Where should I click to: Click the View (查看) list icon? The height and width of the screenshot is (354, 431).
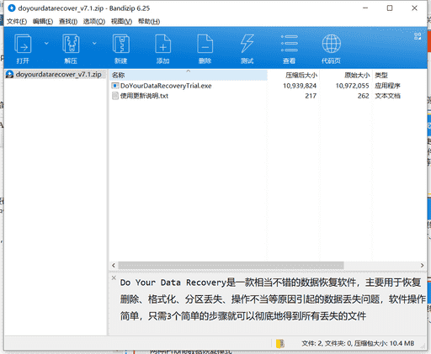click(290, 44)
